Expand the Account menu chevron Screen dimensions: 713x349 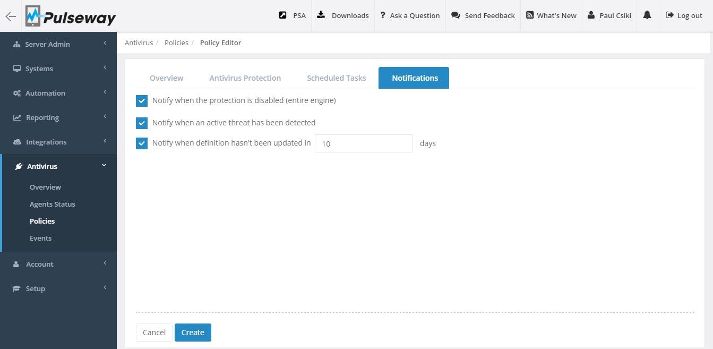tap(105, 263)
